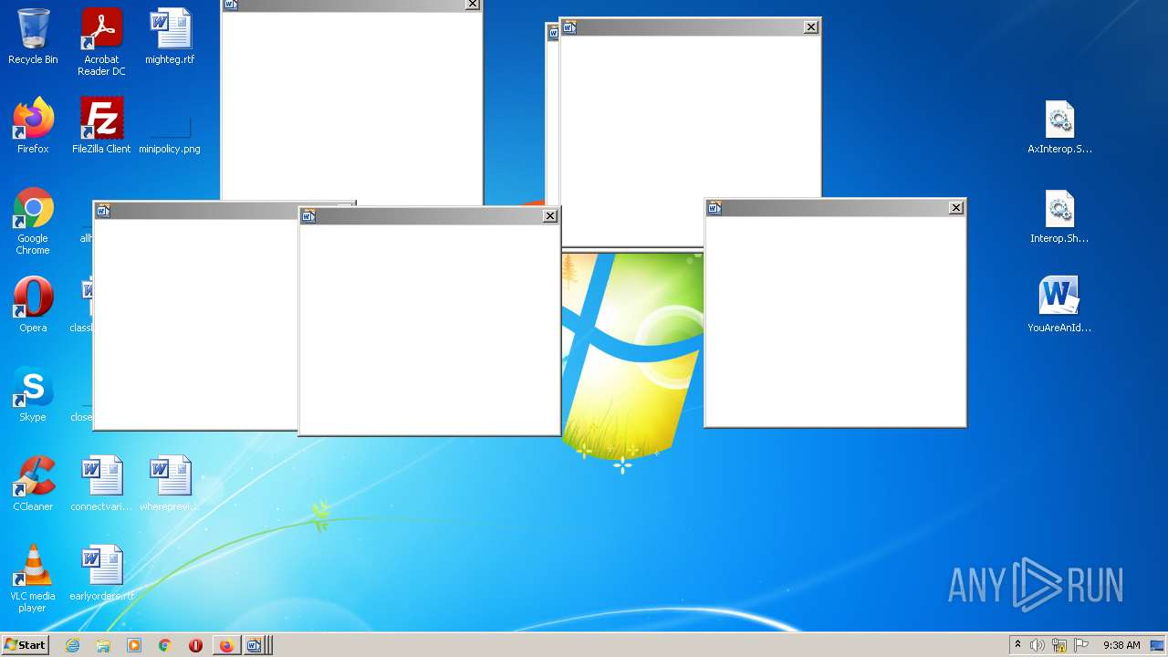Open Opera from the taskbar
Viewport: 1168px width, 657px height.
pyautogui.click(x=195, y=645)
